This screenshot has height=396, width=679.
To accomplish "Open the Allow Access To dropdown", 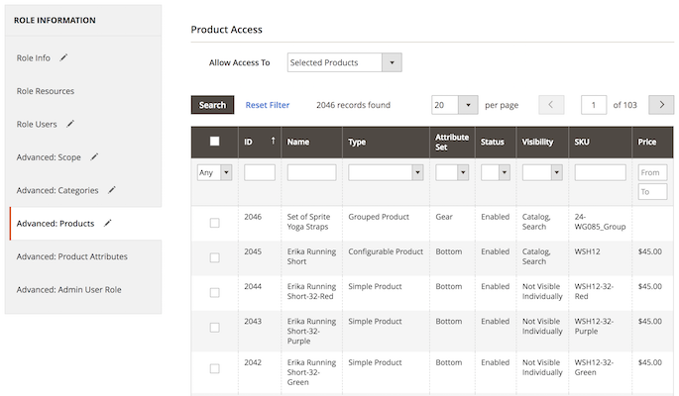I will [344, 63].
